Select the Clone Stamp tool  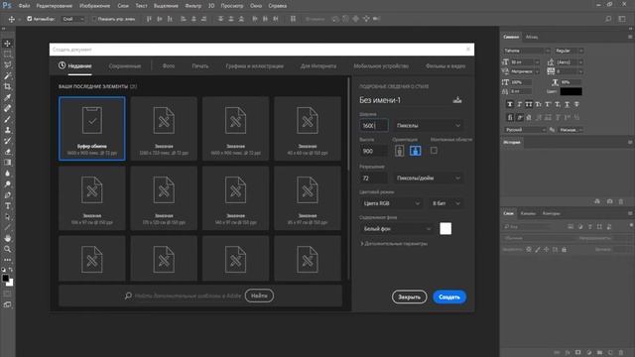7,130
